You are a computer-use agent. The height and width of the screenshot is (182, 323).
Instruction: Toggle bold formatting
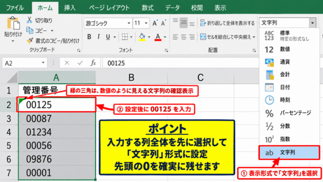(89, 37)
